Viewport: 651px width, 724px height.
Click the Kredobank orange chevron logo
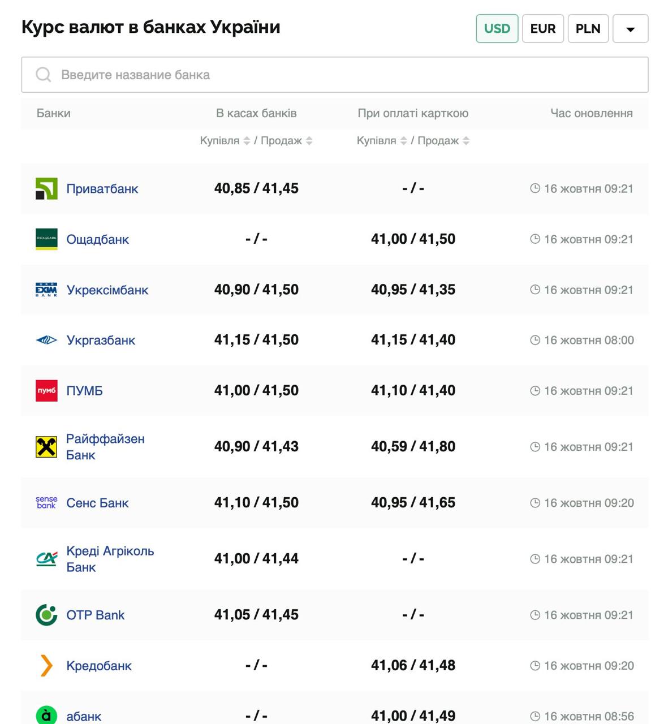point(46,666)
